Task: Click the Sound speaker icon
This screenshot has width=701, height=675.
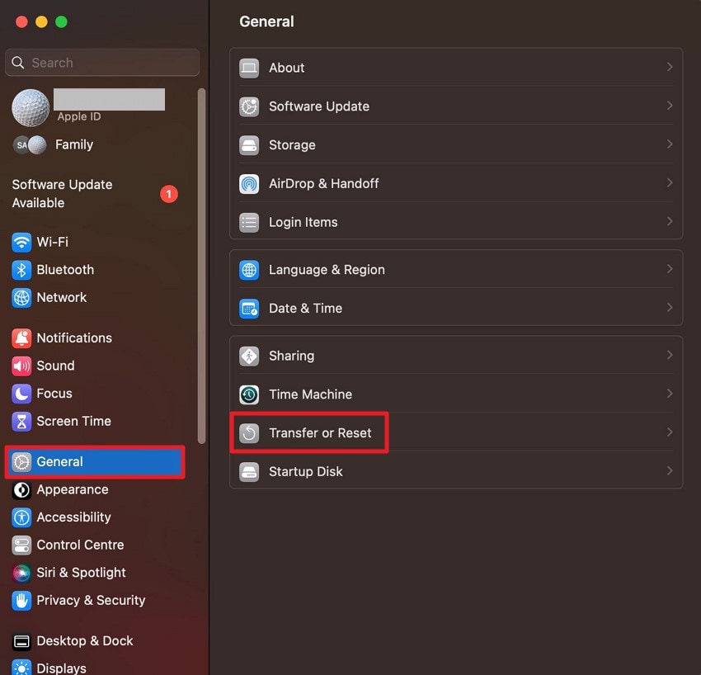Action: tap(21, 366)
